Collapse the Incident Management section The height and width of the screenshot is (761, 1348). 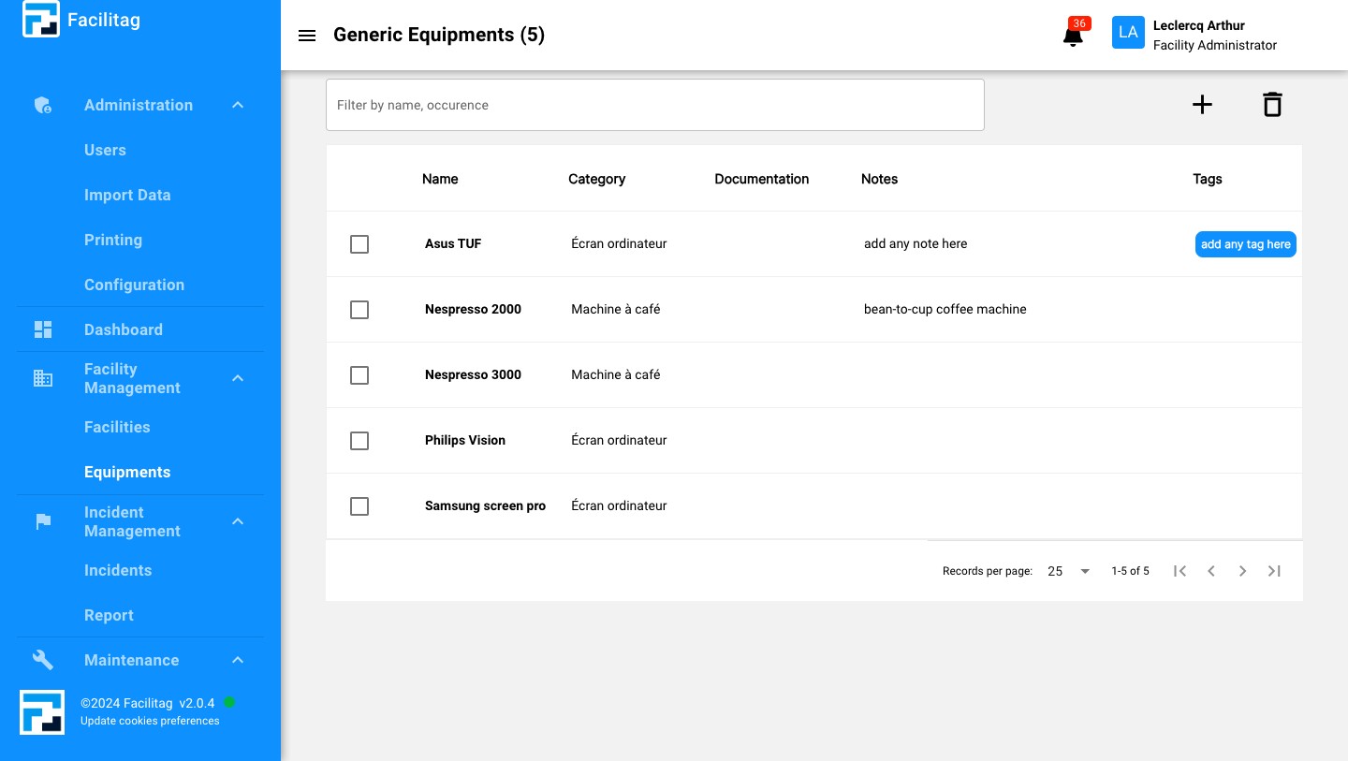pos(238,521)
